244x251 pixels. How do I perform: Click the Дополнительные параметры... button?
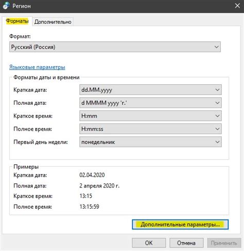coord(180,225)
